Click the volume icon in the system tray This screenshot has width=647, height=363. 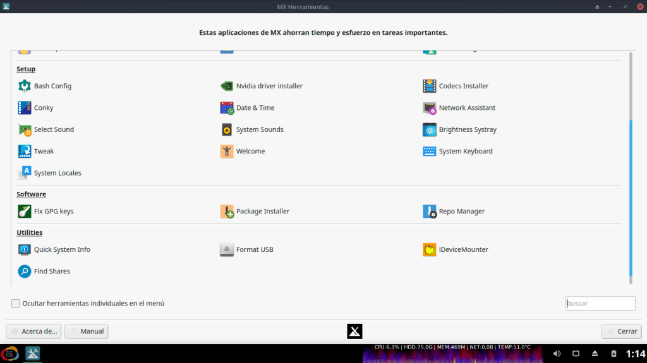click(x=557, y=354)
